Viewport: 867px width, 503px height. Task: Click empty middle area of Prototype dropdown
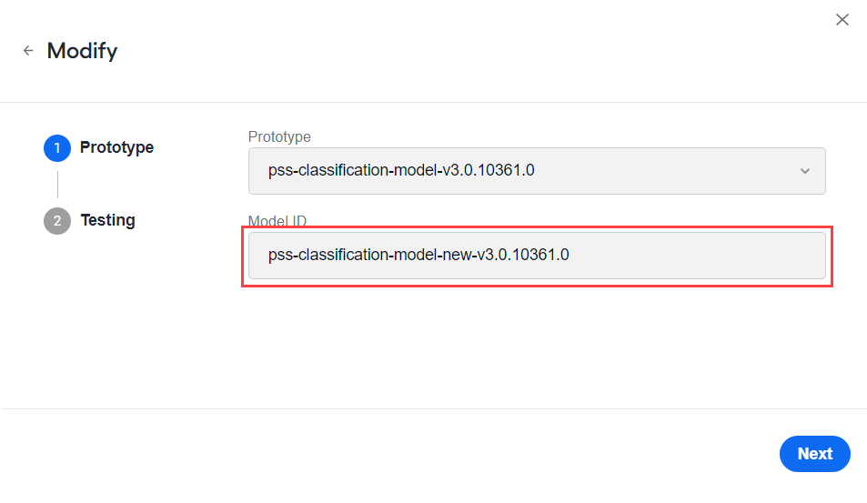coord(663,171)
